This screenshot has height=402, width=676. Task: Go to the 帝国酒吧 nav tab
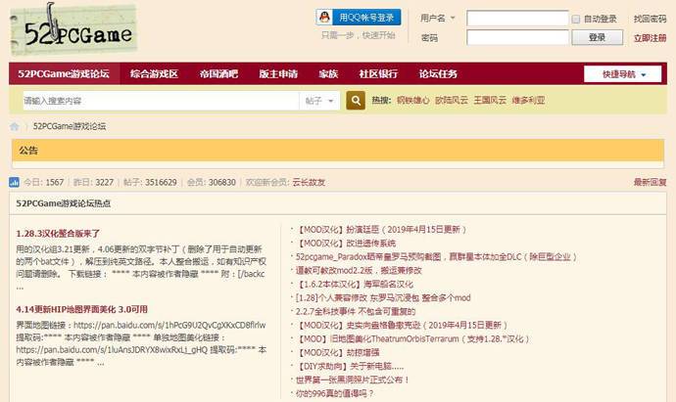tap(217, 74)
